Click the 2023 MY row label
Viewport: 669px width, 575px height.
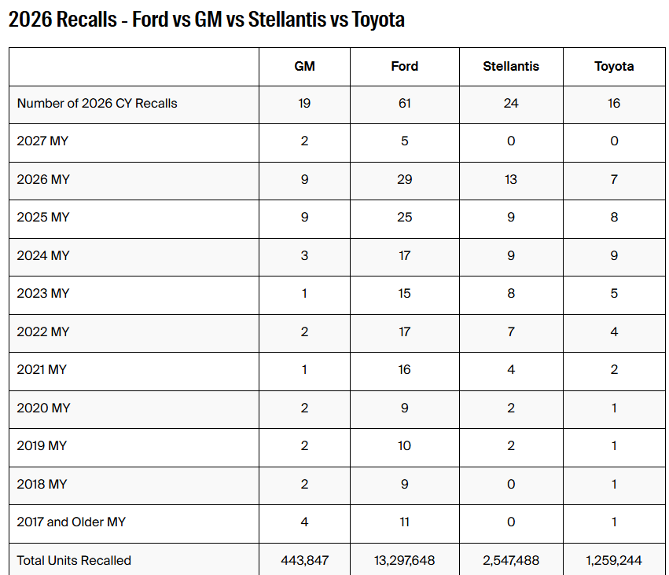pyautogui.click(x=42, y=294)
